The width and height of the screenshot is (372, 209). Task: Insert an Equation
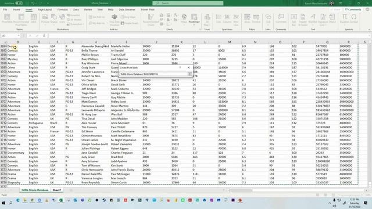(345, 19)
